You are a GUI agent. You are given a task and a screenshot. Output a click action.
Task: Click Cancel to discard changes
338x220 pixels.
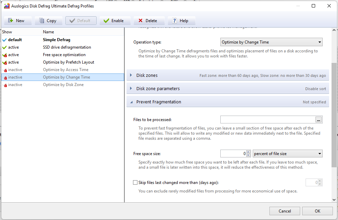284,211
